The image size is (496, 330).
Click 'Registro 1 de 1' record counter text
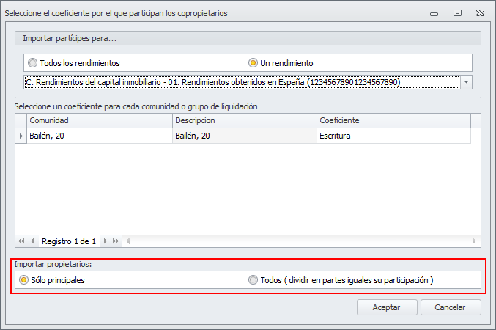(69, 241)
